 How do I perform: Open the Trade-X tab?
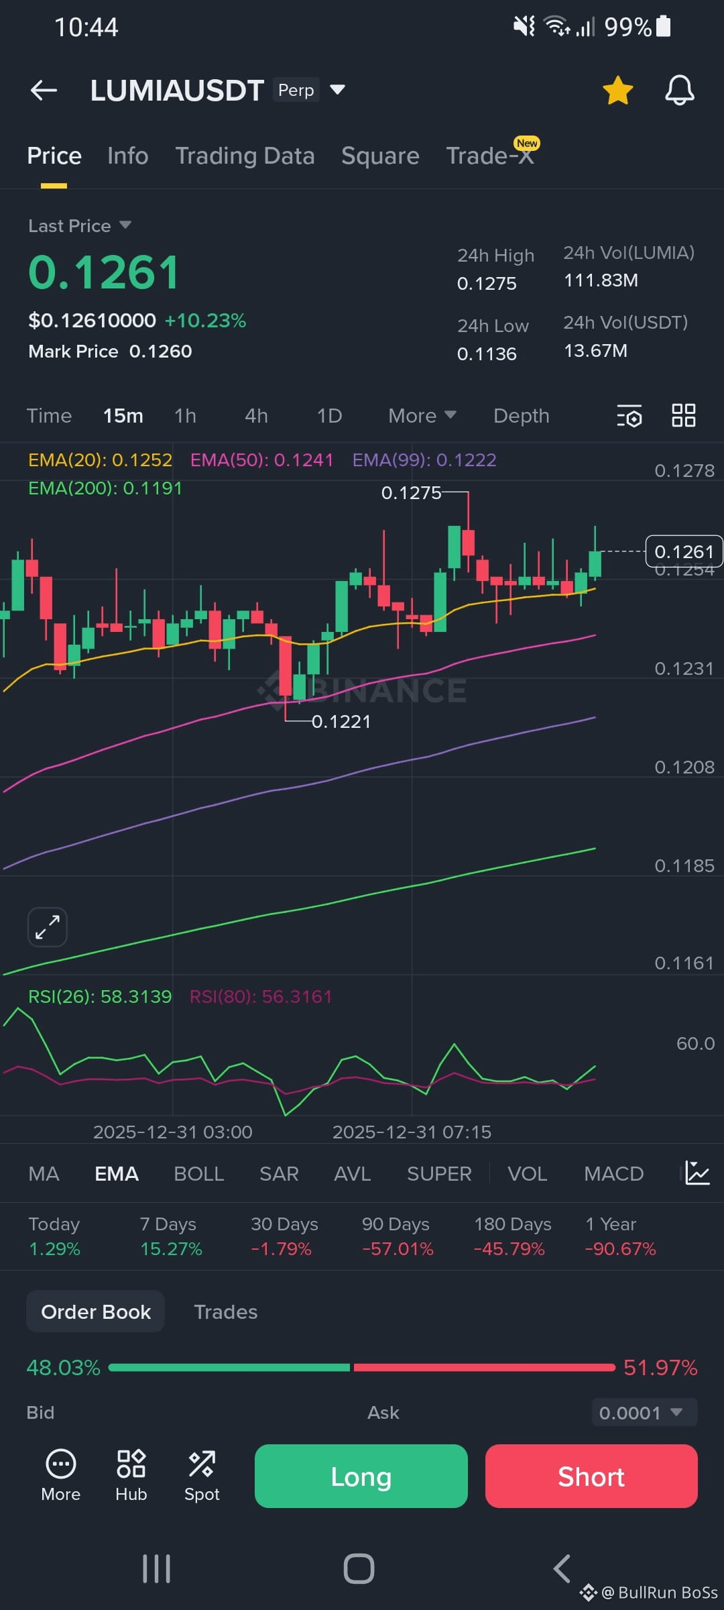tap(491, 156)
